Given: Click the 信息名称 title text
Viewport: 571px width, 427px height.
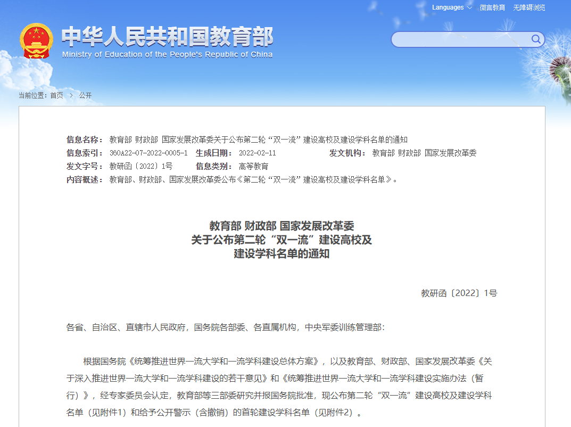Looking at the screenshot, I should click(x=258, y=140).
